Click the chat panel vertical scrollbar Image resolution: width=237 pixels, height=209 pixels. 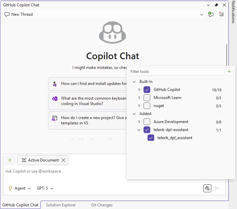pyautogui.click(x=227, y=55)
